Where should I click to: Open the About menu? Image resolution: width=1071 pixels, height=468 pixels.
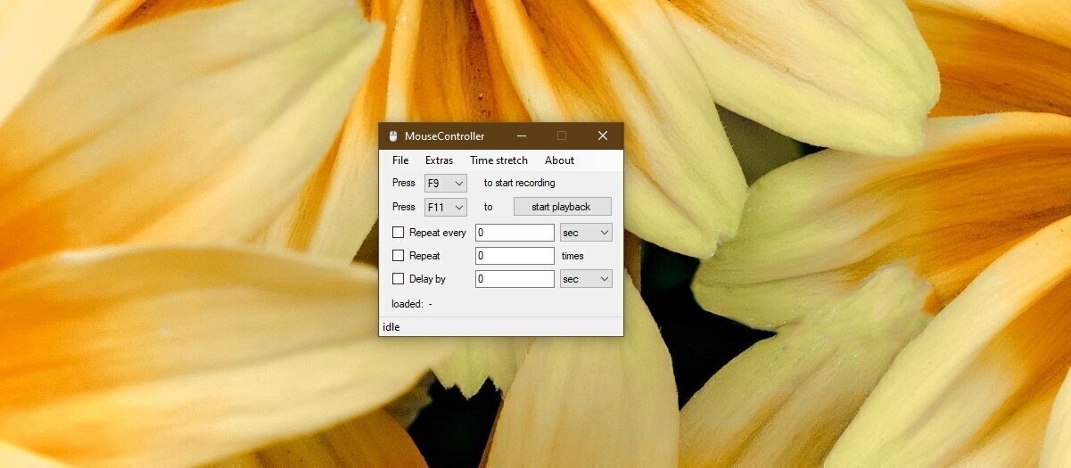(x=559, y=160)
